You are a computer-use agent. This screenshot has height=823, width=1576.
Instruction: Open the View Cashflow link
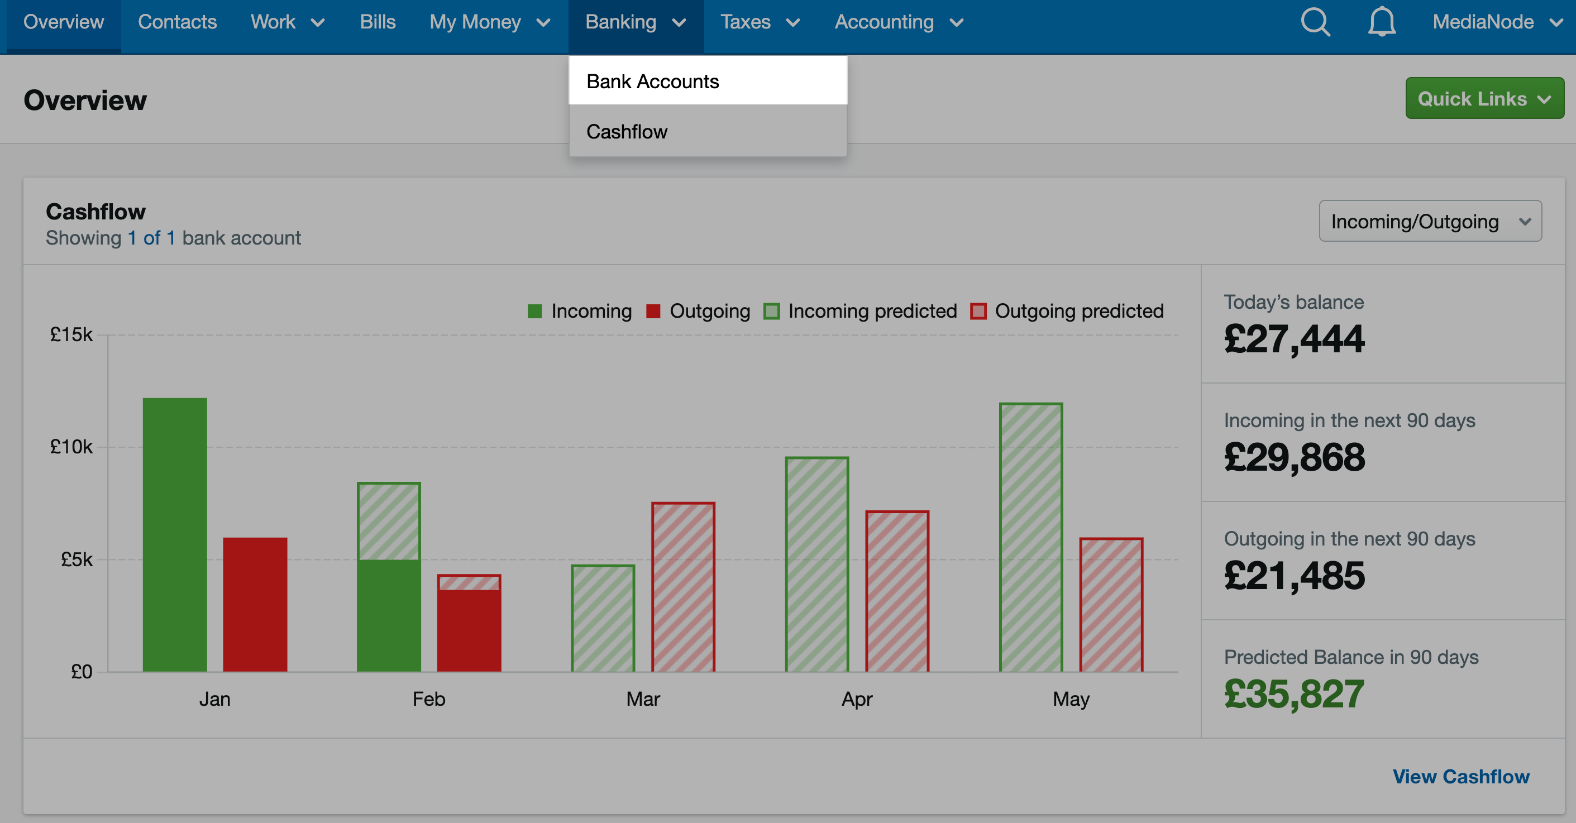pos(1461,777)
